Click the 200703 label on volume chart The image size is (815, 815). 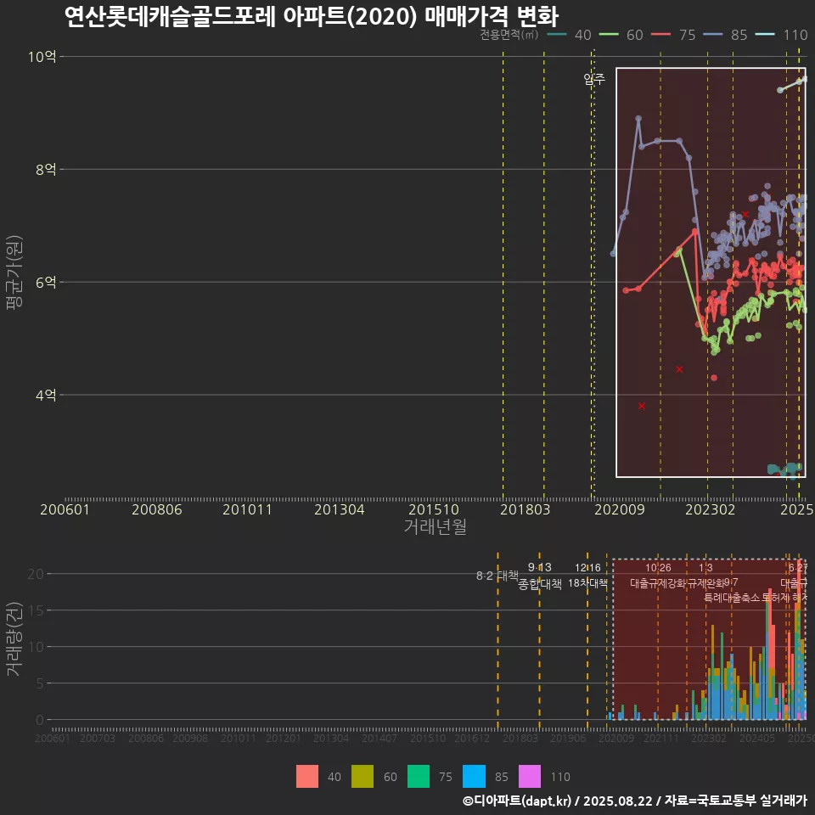tap(98, 738)
